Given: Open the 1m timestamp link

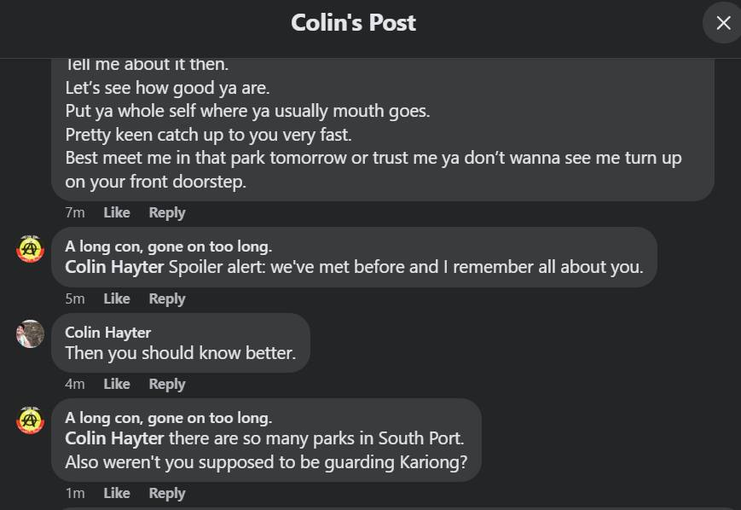Looking at the screenshot, I should click(x=75, y=493).
